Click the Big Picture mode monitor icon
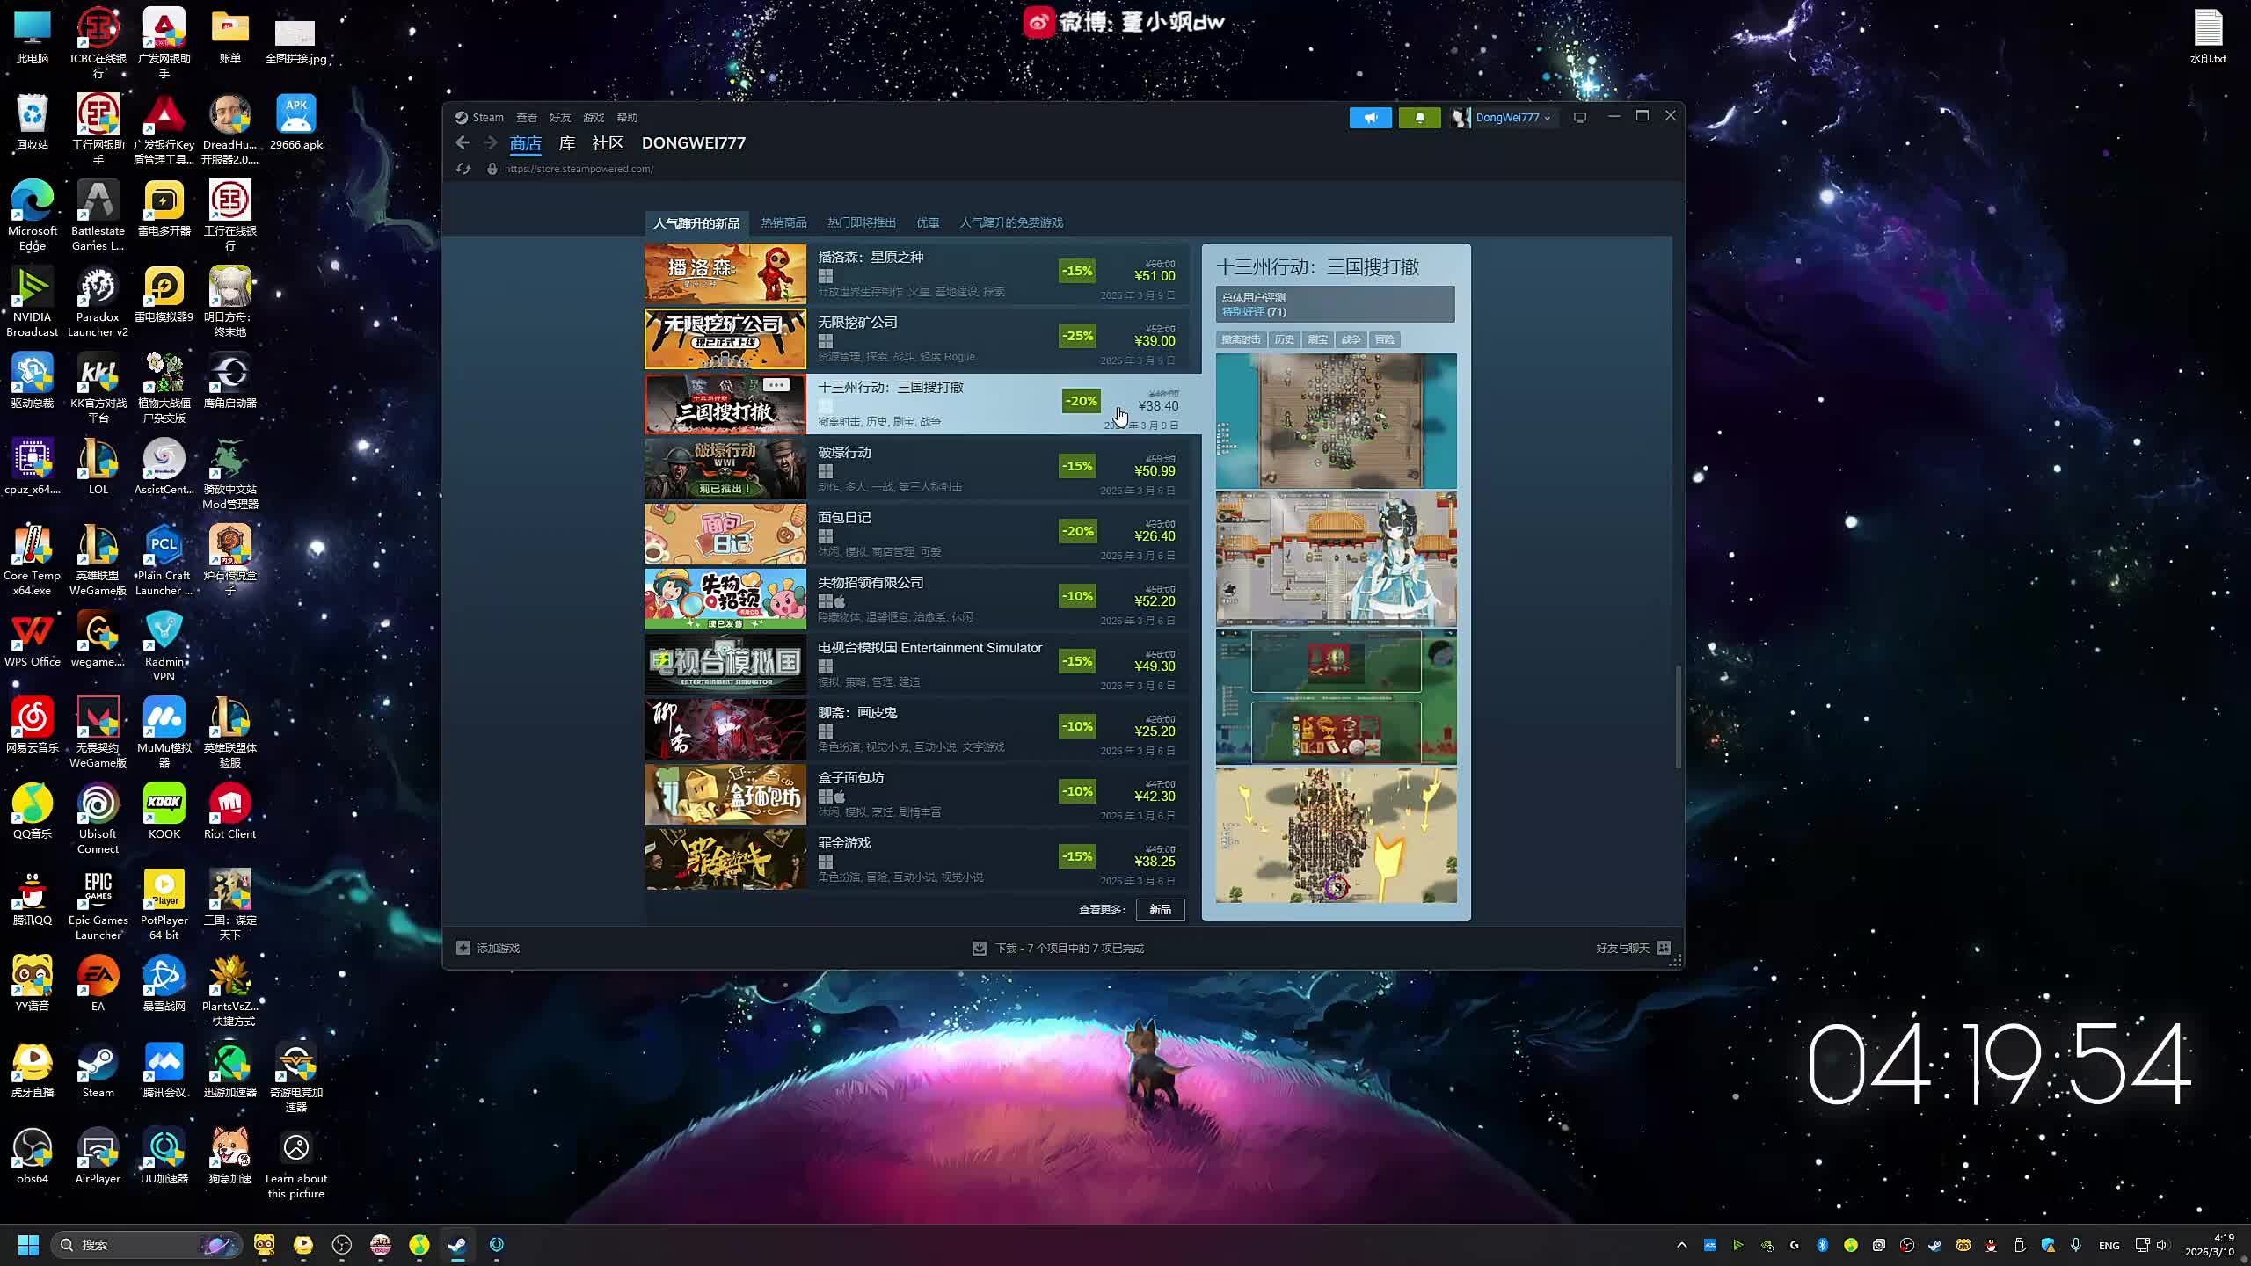The image size is (2251, 1266). click(x=1579, y=118)
